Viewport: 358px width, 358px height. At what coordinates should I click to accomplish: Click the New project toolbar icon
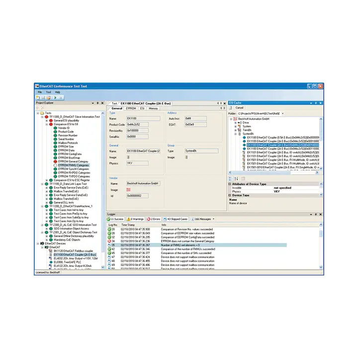pos(38,98)
